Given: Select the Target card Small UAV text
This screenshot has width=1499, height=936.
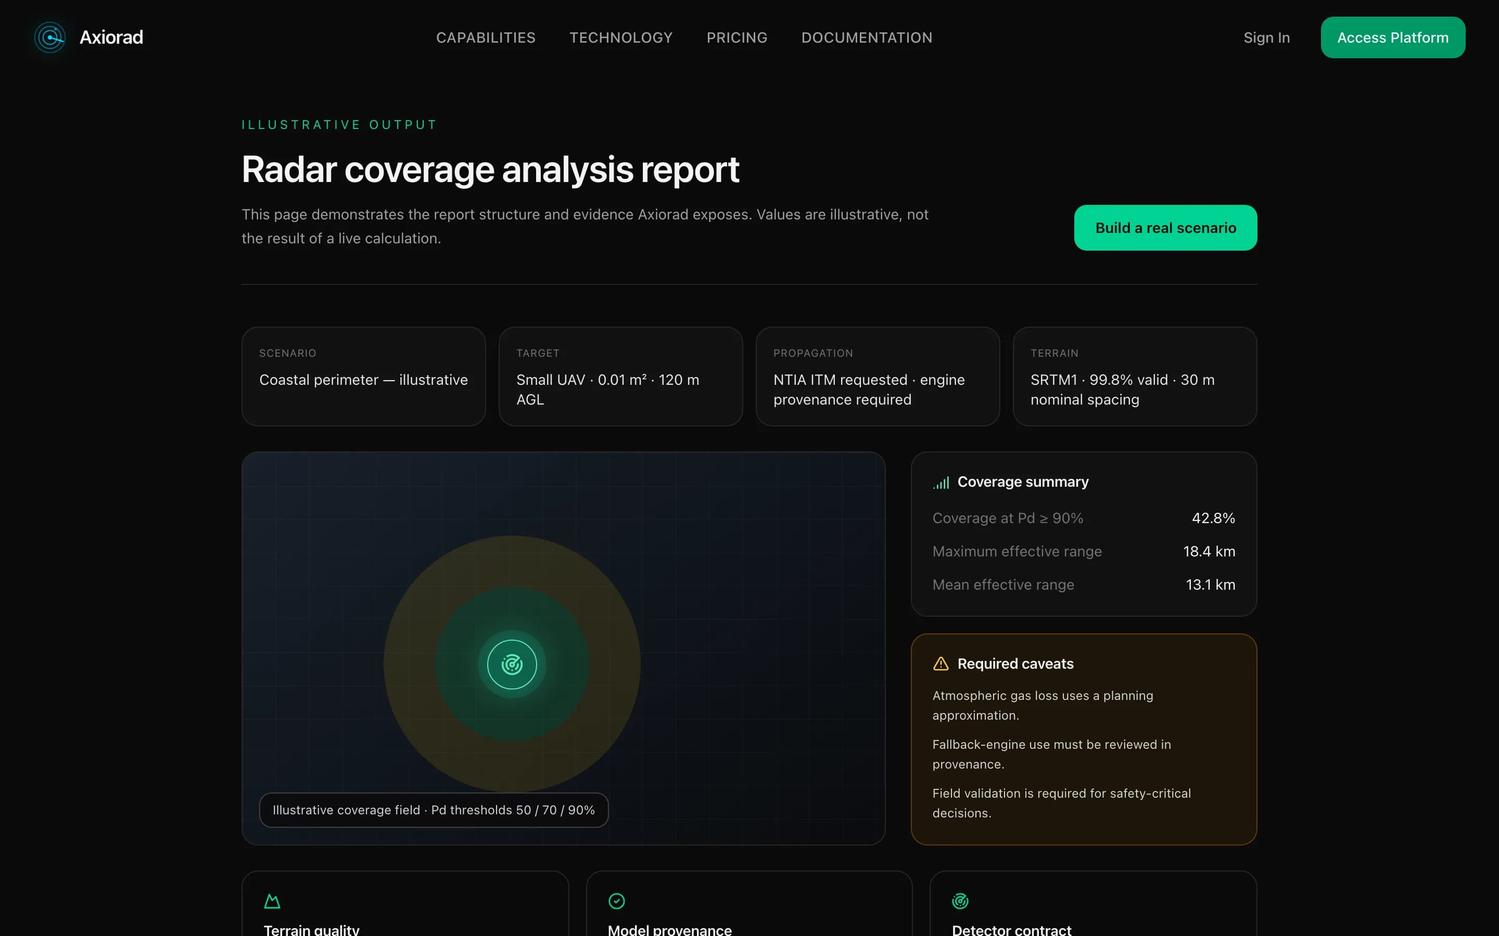Looking at the screenshot, I should [607, 389].
